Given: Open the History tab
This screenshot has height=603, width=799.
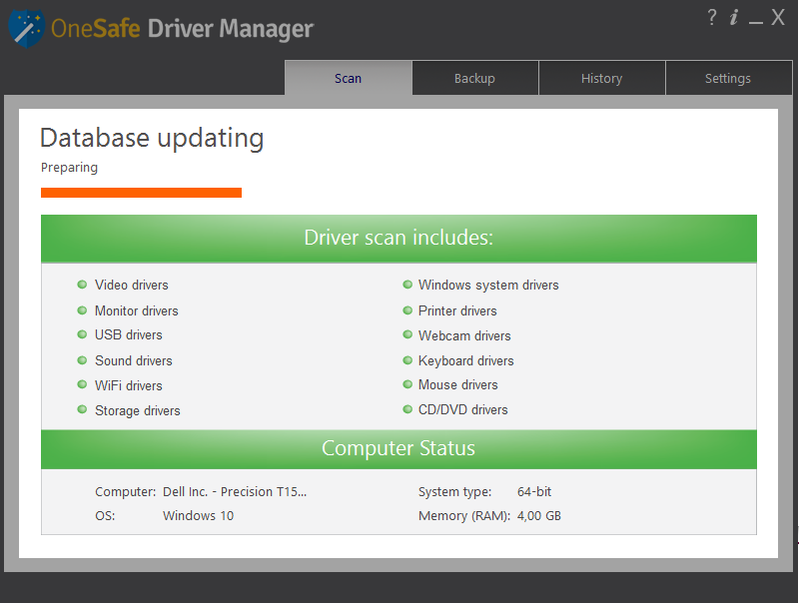Looking at the screenshot, I should tap(602, 78).
